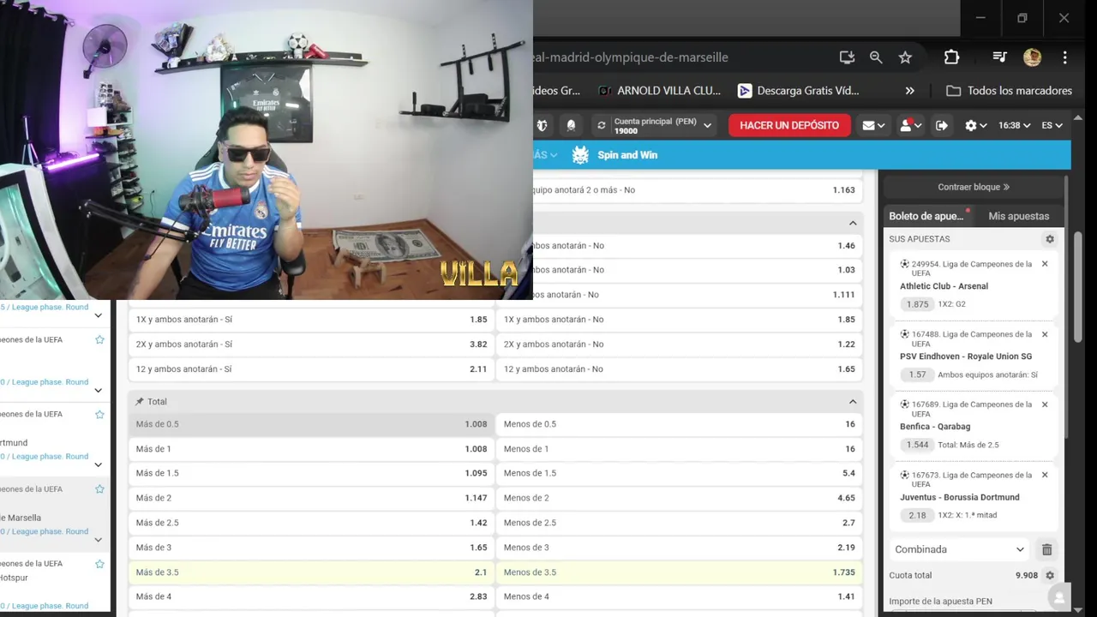Select the Menos de 0.5 odds 16
1097x617 pixels.
click(680, 424)
